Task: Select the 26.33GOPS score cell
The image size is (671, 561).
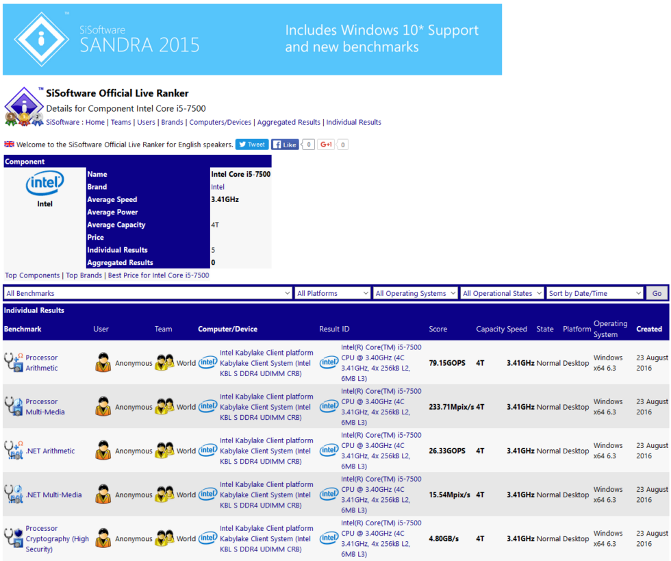Action: pyautogui.click(x=447, y=451)
